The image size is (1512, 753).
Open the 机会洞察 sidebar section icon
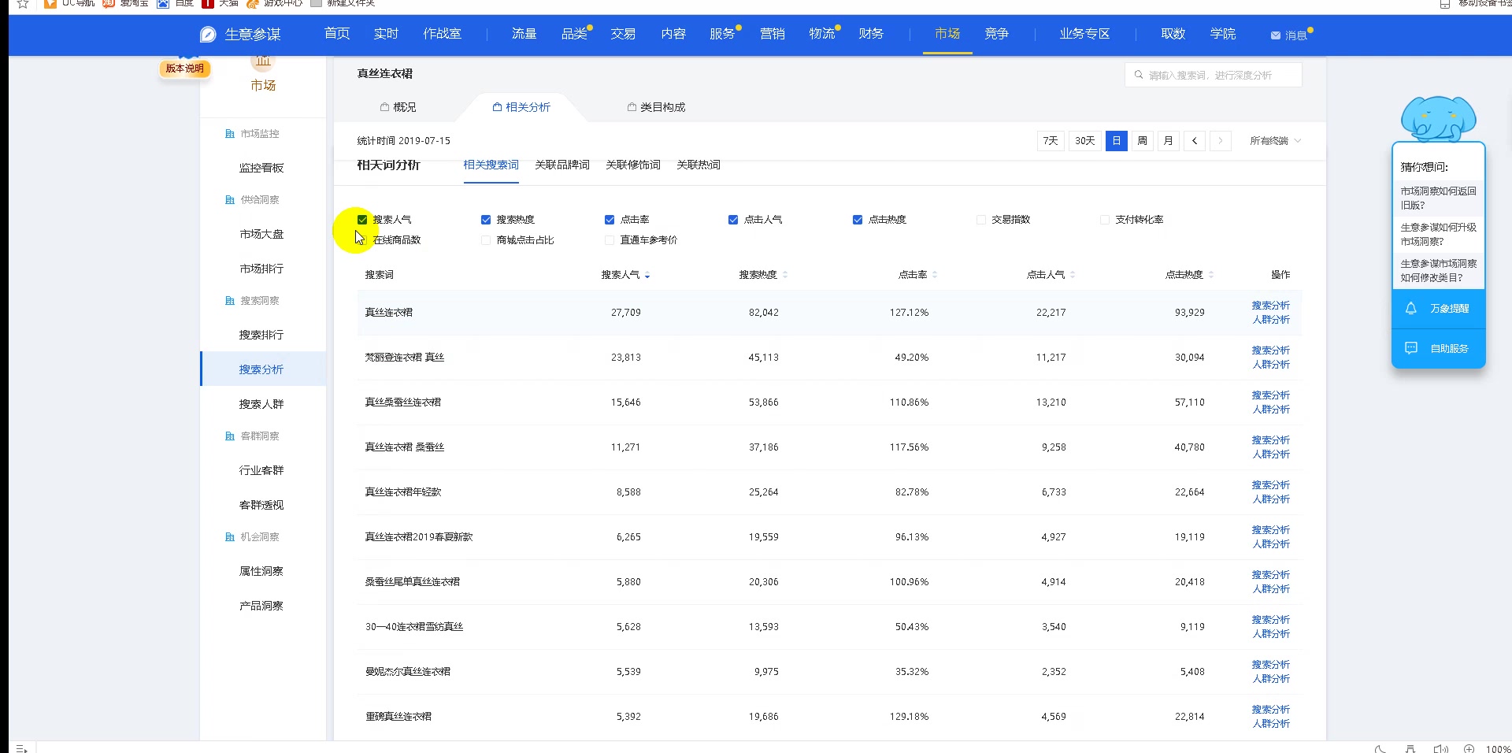pos(228,536)
